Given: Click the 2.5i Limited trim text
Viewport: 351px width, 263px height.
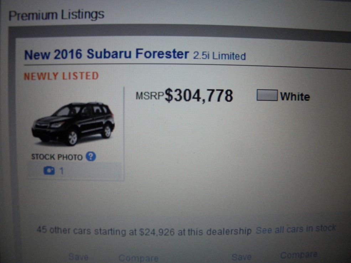Looking at the screenshot, I should coord(220,56).
